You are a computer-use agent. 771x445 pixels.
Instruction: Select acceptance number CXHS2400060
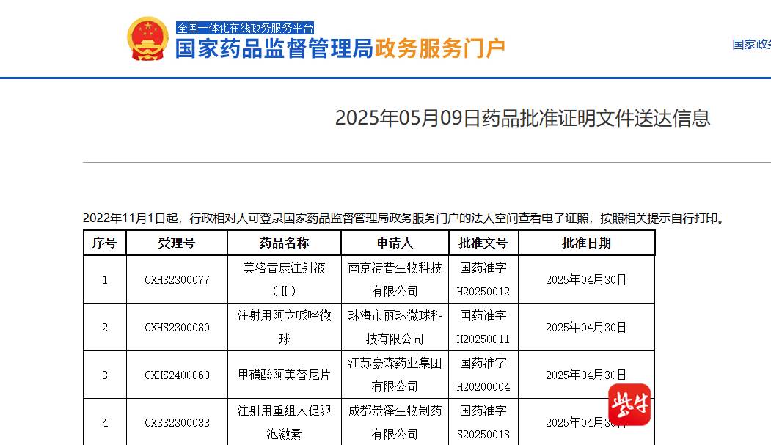[x=177, y=375]
